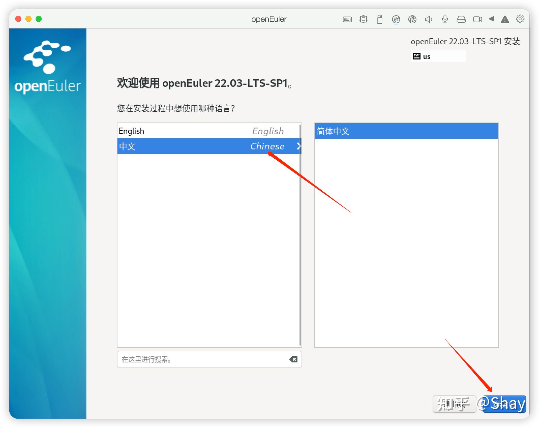The width and height of the screenshot is (540, 428).
Task: Click the network globe icon
Action: pos(413,19)
